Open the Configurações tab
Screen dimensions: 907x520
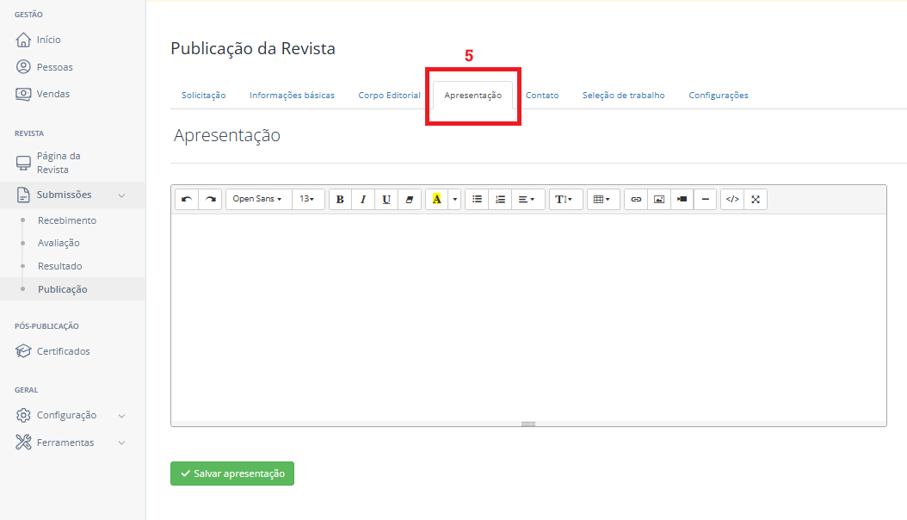[x=719, y=96]
